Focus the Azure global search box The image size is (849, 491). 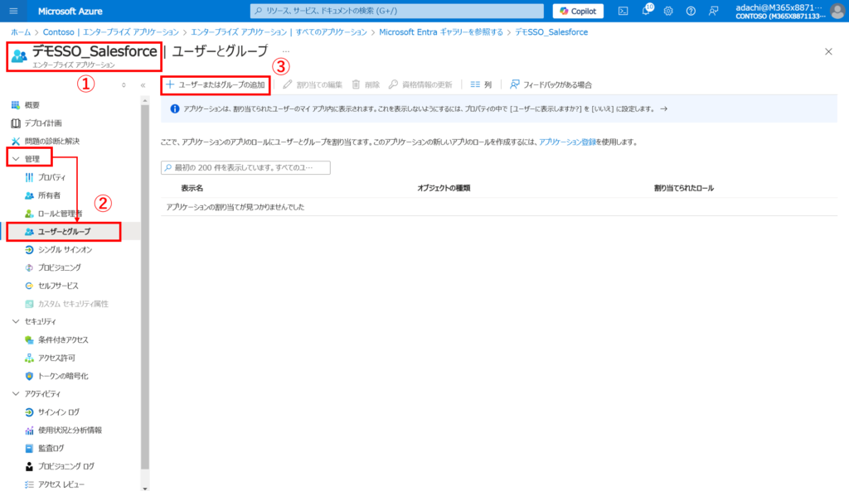[397, 11]
